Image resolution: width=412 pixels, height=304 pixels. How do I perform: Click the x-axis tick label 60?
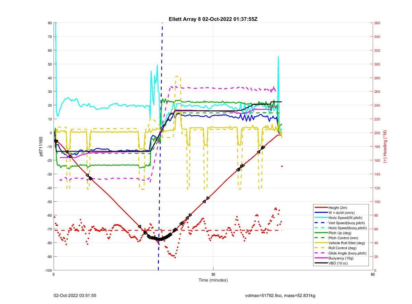373,274
